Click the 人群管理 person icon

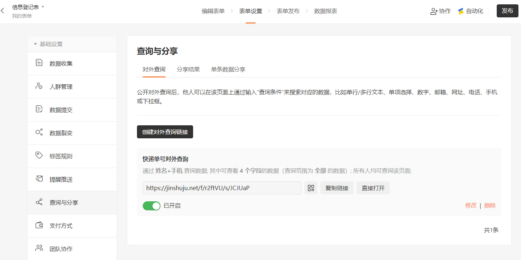click(x=39, y=86)
